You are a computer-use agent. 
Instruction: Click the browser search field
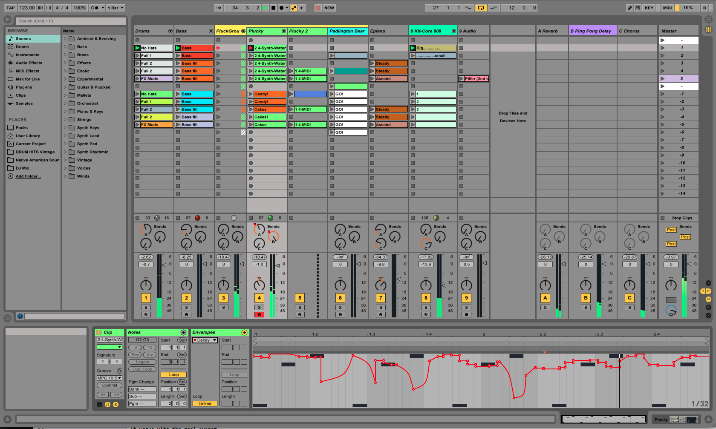coord(70,21)
